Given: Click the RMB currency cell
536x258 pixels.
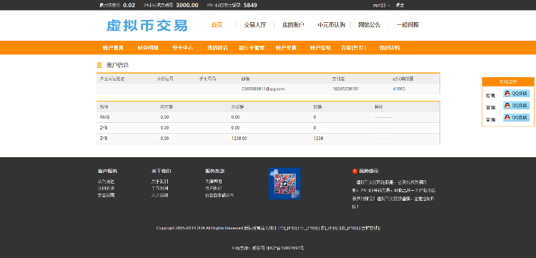Looking at the screenshot, I should 104,117.
